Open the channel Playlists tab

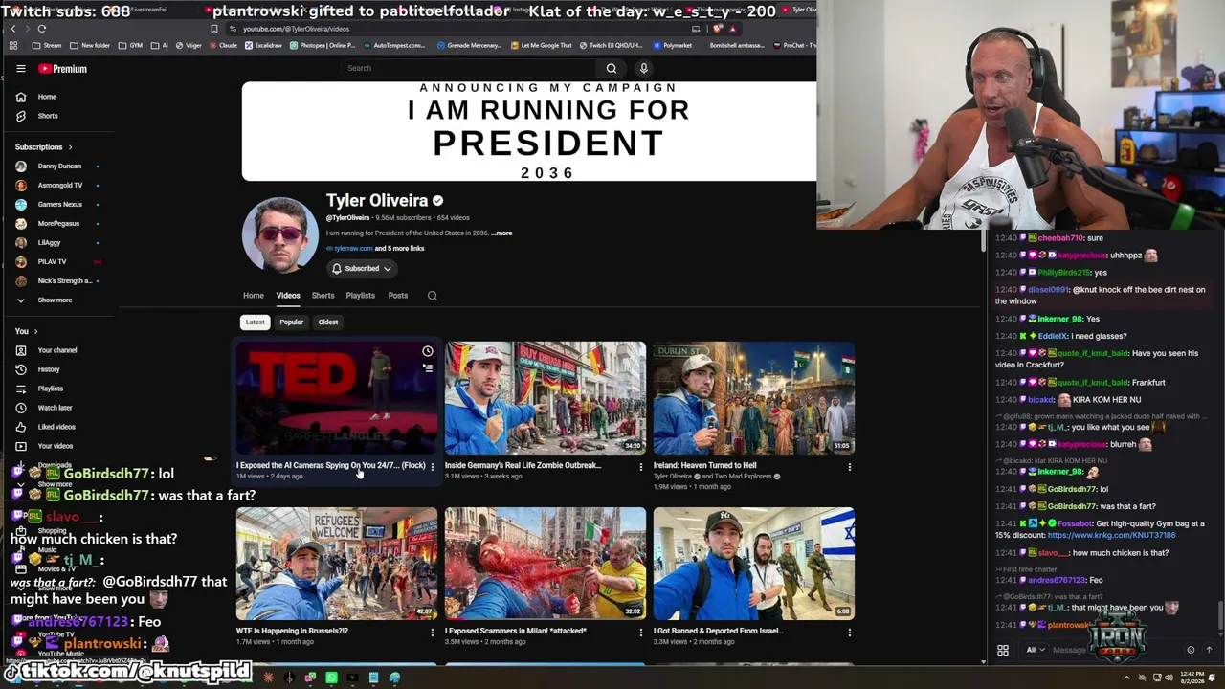pos(361,296)
